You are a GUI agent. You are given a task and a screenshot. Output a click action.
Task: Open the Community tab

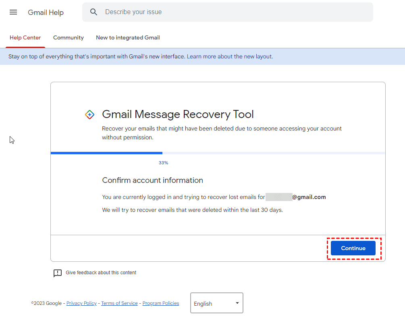(x=69, y=38)
